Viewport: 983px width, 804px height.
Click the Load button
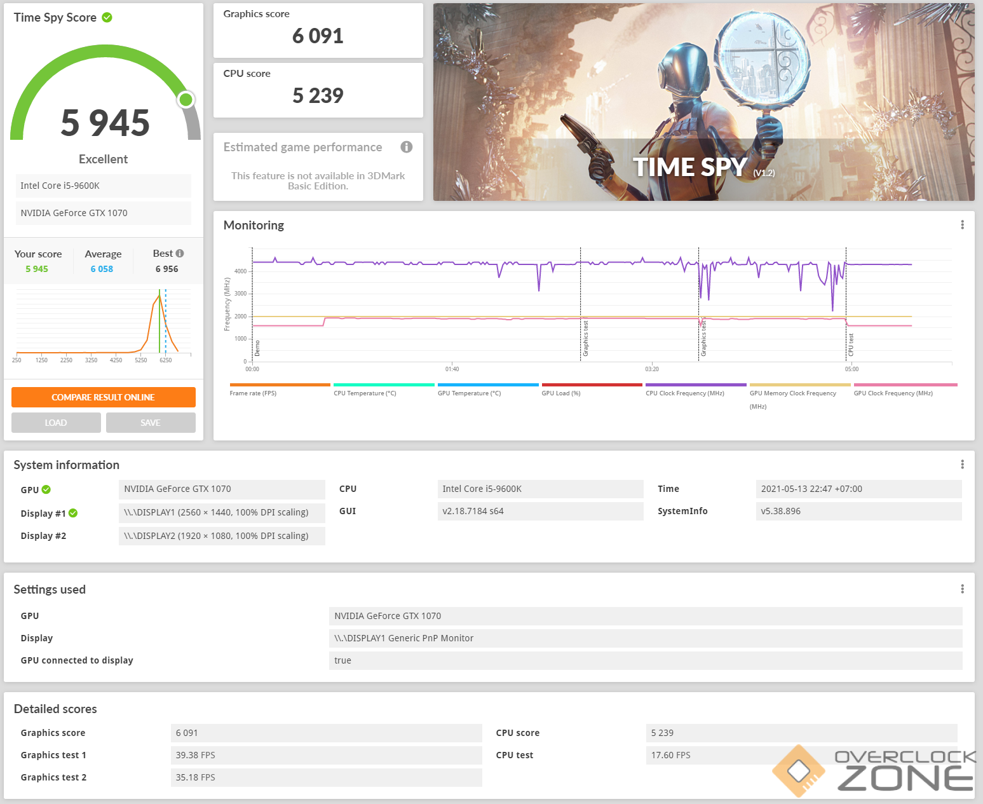(56, 423)
